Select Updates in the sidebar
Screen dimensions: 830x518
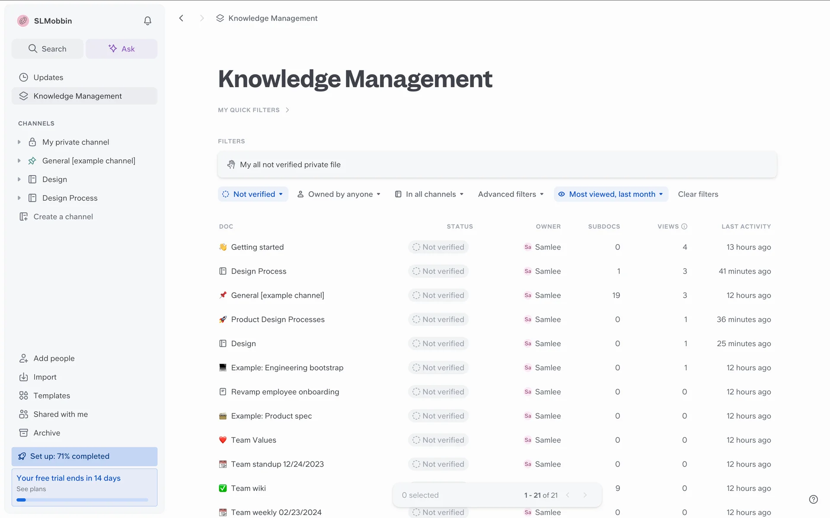point(48,77)
